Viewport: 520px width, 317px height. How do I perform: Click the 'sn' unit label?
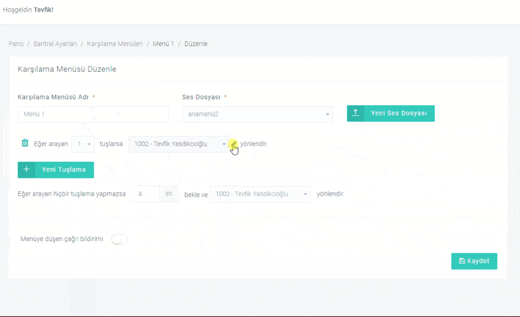pos(168,194)
